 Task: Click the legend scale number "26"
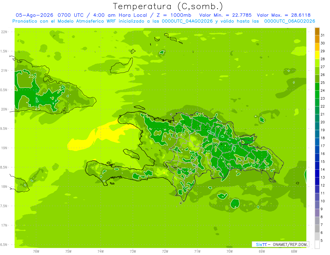pyautogui.click(x=323, y=75)
